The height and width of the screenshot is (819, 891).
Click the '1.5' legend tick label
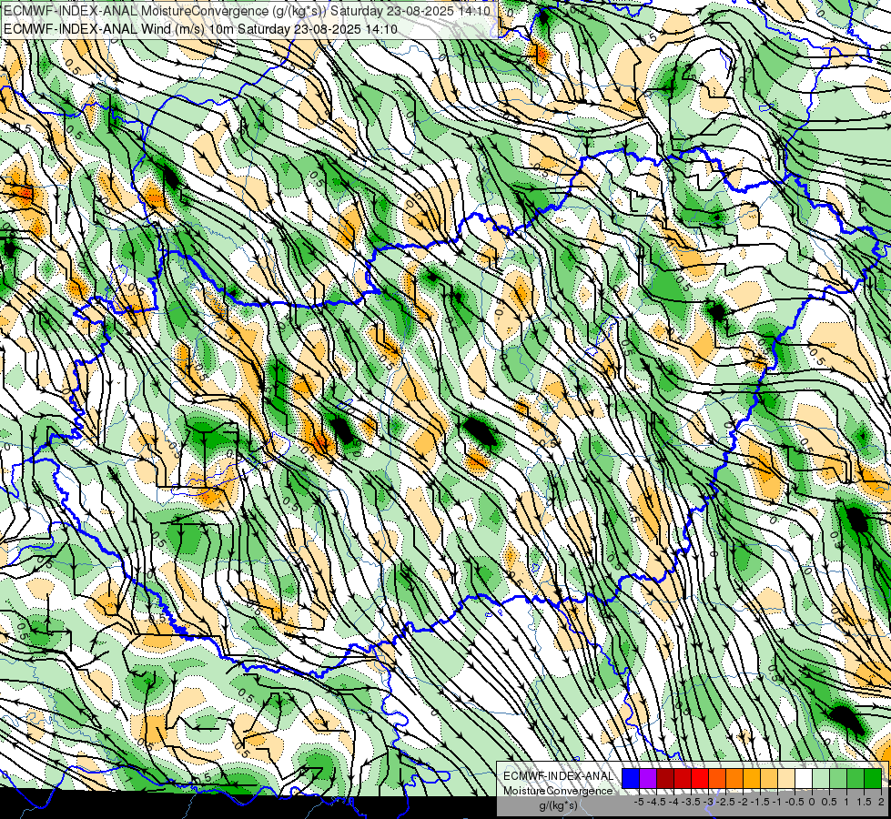864,802
